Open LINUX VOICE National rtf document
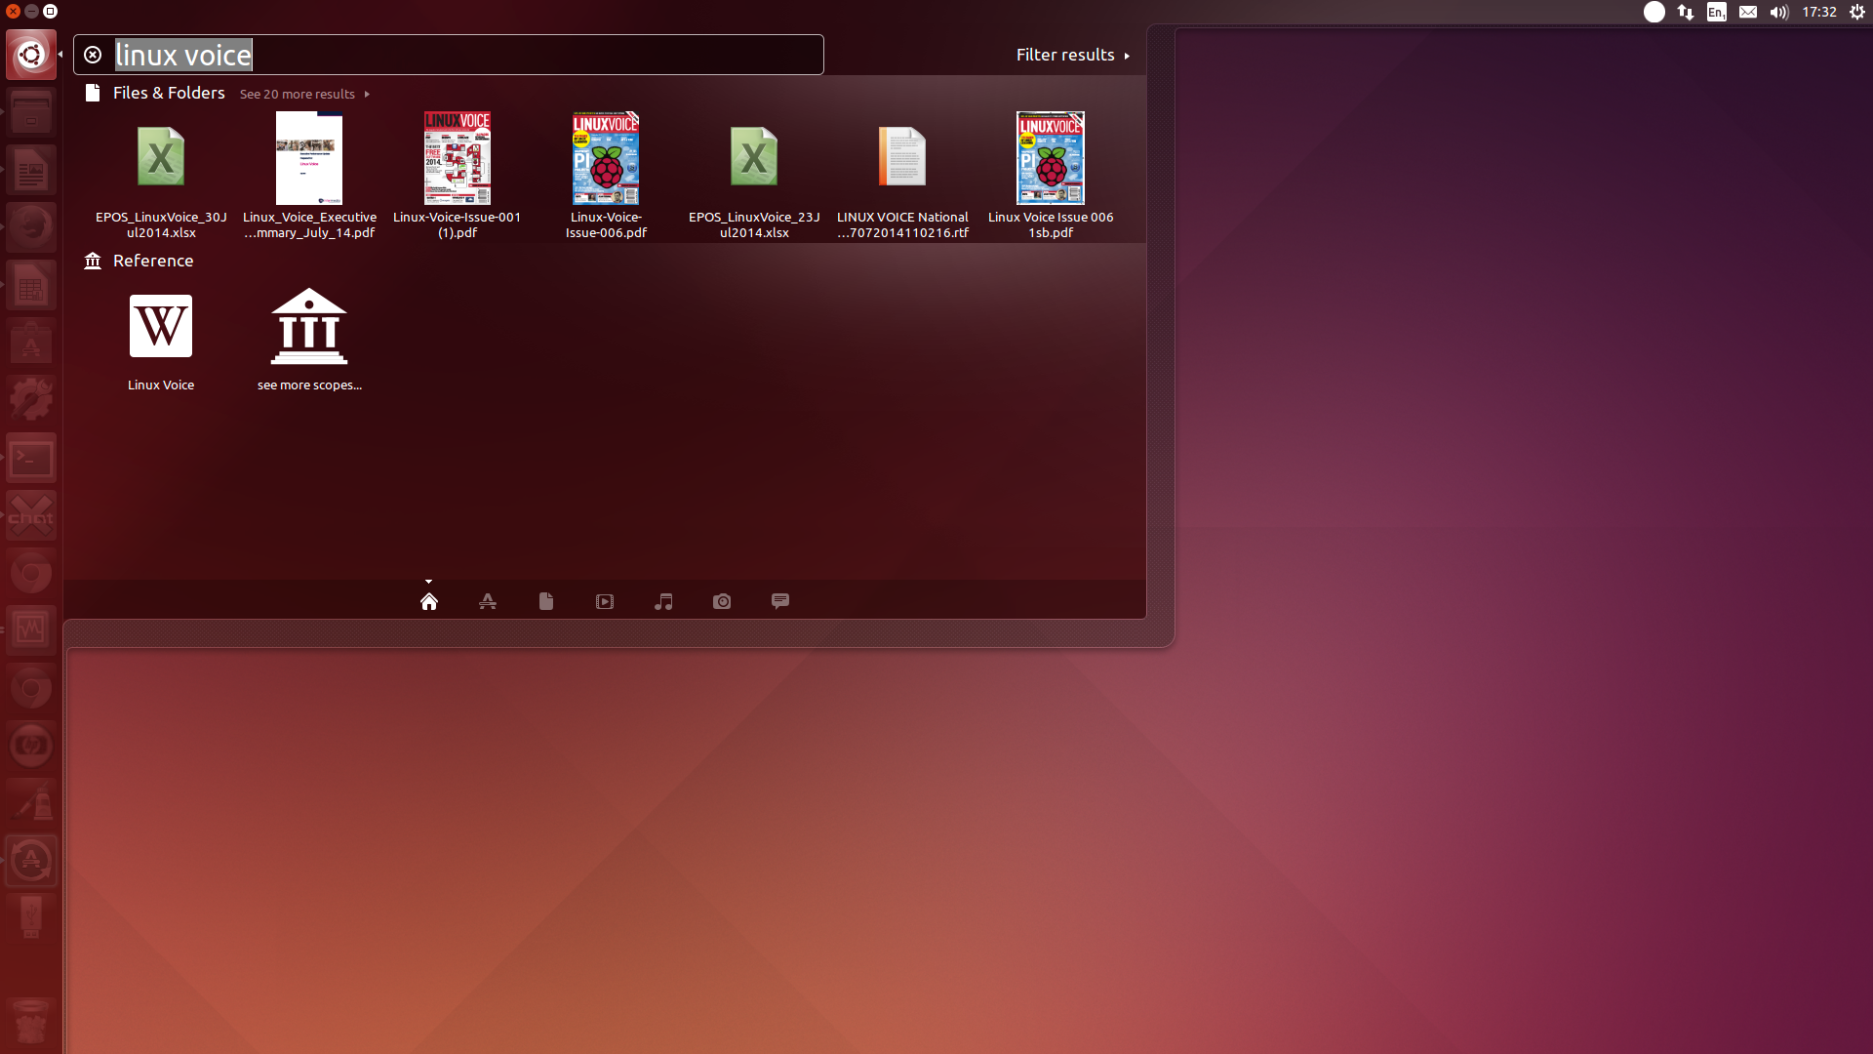The image size is (1873, 1054). pyautogui.click(x=902, y=176)
